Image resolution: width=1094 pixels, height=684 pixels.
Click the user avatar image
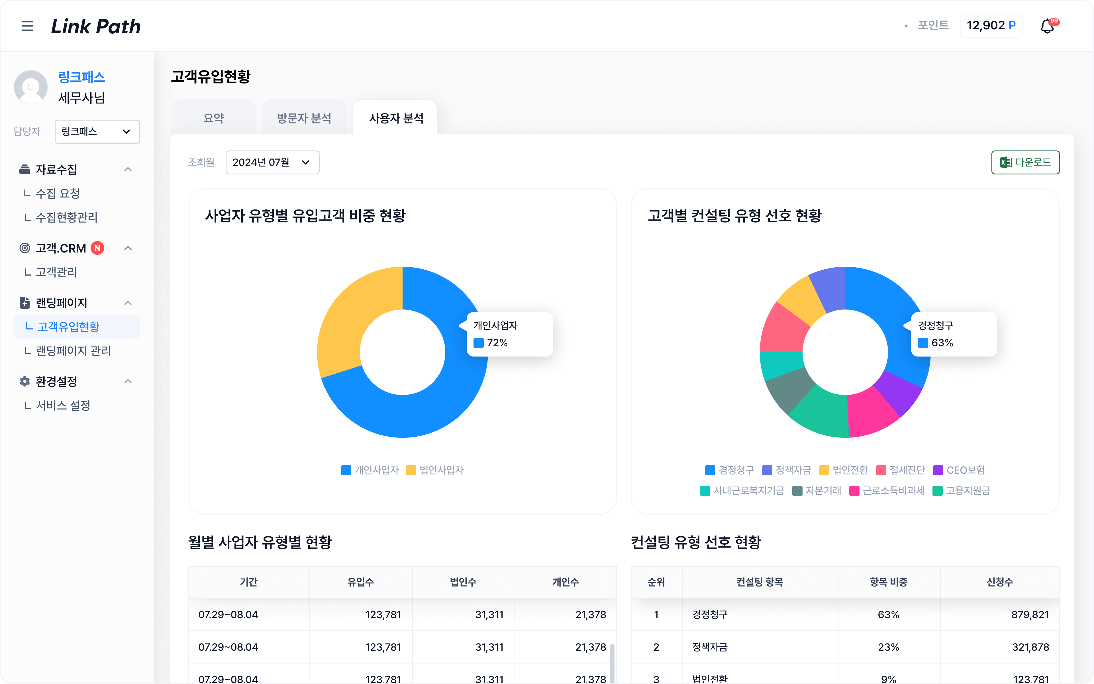point(31,87)
